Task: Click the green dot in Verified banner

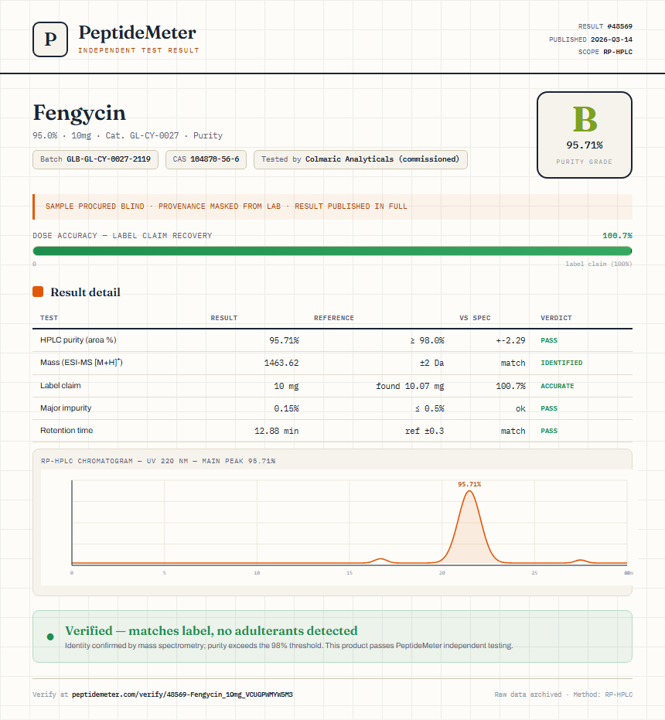Action: 50,637
